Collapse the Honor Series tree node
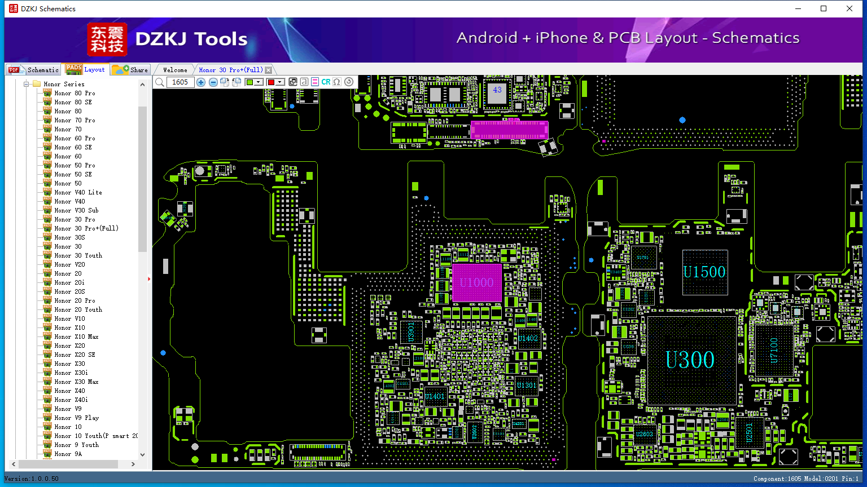The height and width of the screenshot is (487, 867). pos(27,84)
